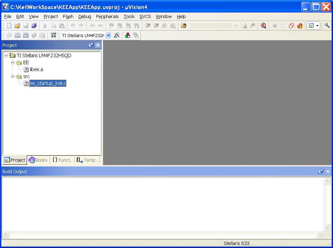The height and width of the screenshot is (248, 333).
Task: Click the Find in Files icon
Action: 184,26
